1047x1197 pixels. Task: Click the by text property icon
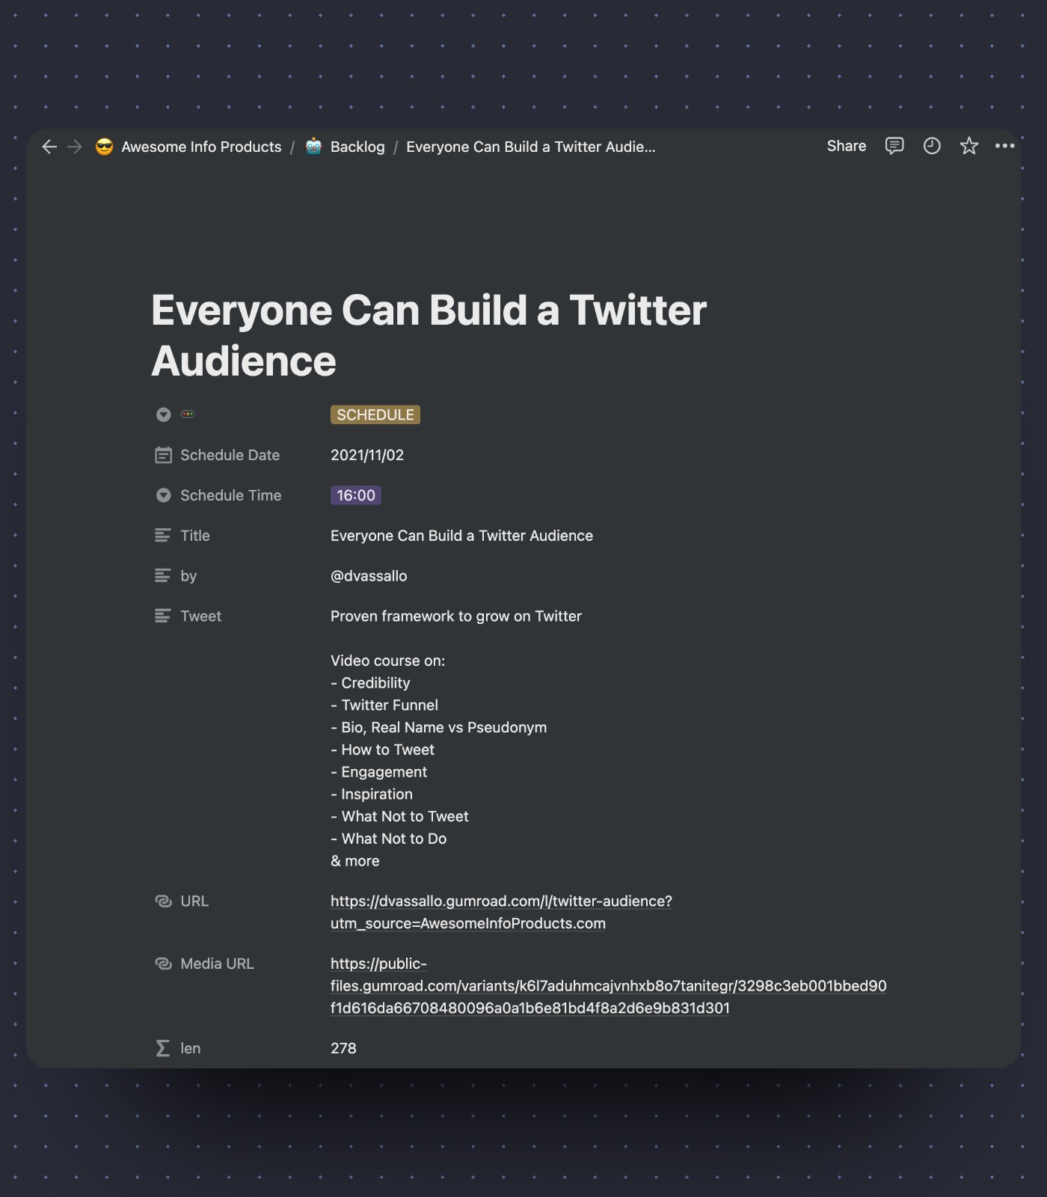(x=162, y=576)
